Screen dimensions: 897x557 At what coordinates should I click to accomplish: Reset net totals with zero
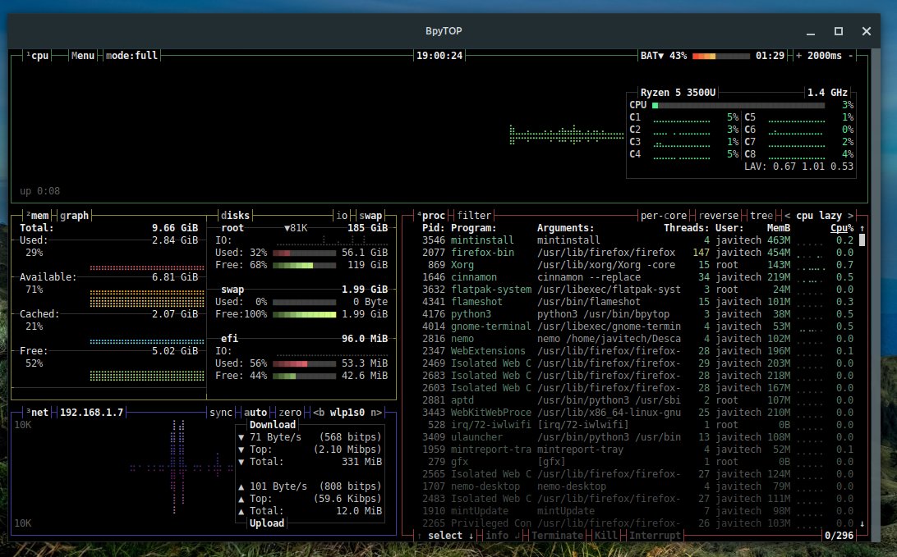tap(290, 413)
